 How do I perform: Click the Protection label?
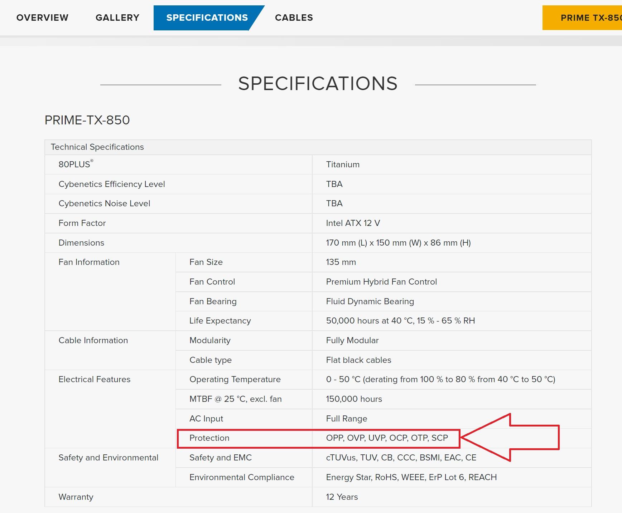[x=209, y=438]
